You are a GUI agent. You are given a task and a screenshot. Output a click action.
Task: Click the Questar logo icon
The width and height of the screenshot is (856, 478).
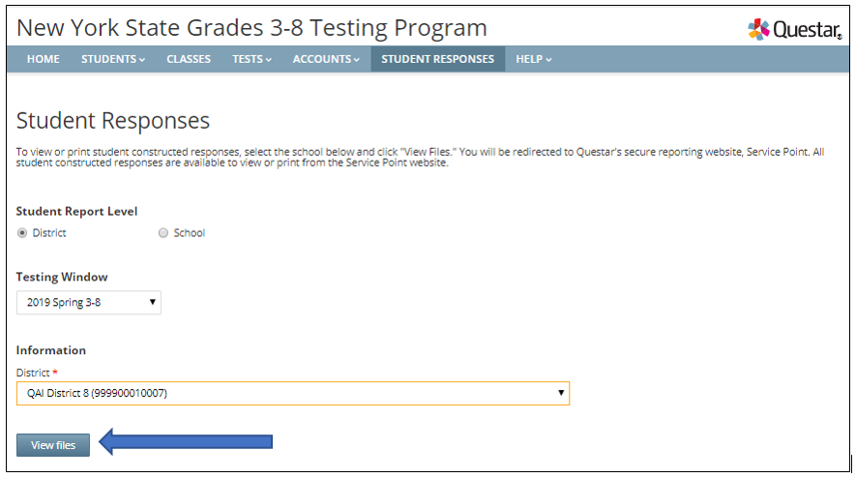(x=758, y=29)
